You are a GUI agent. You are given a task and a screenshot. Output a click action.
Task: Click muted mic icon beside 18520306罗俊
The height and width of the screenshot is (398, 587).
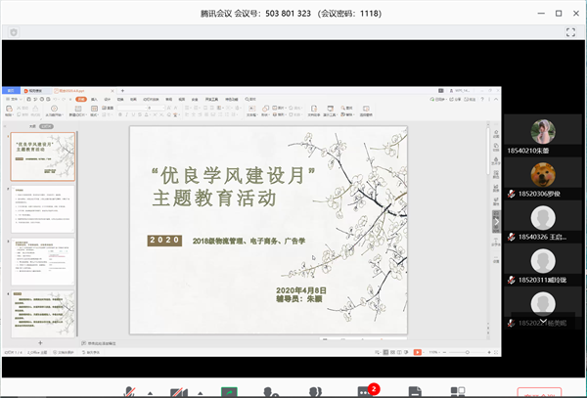click(511, 194)
